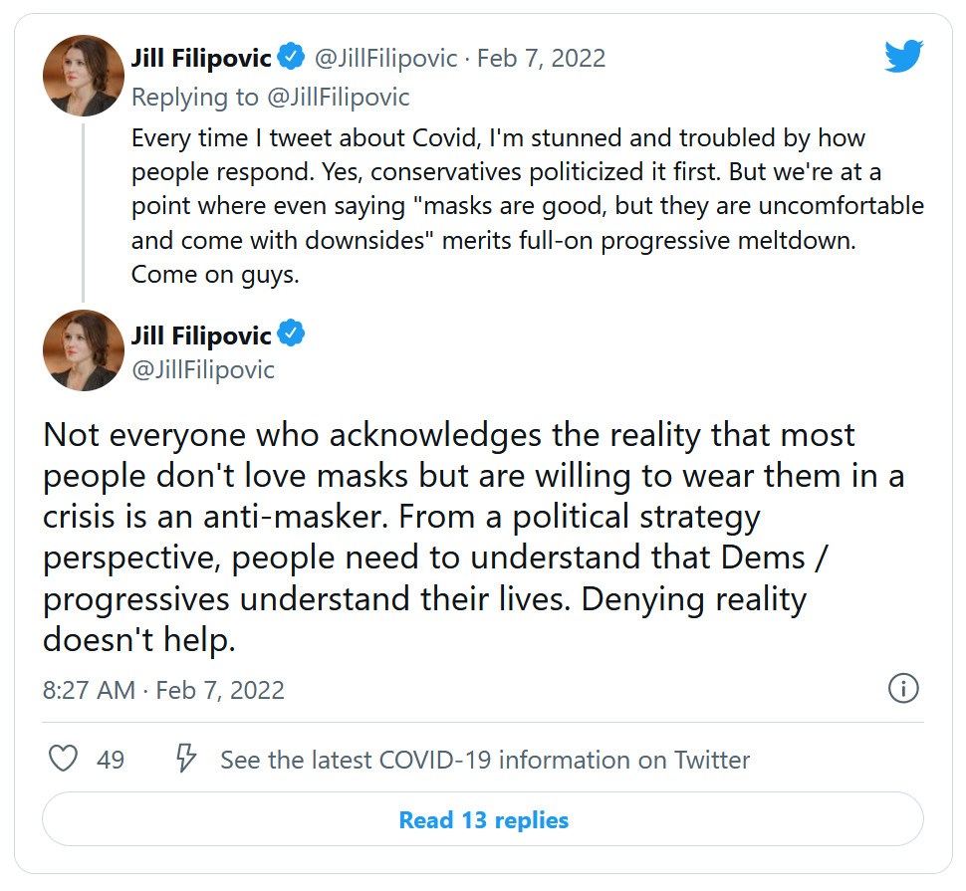Screen dimensions: 966x891
Task: Click the Twitter bird logo
Action: (904, 58)
